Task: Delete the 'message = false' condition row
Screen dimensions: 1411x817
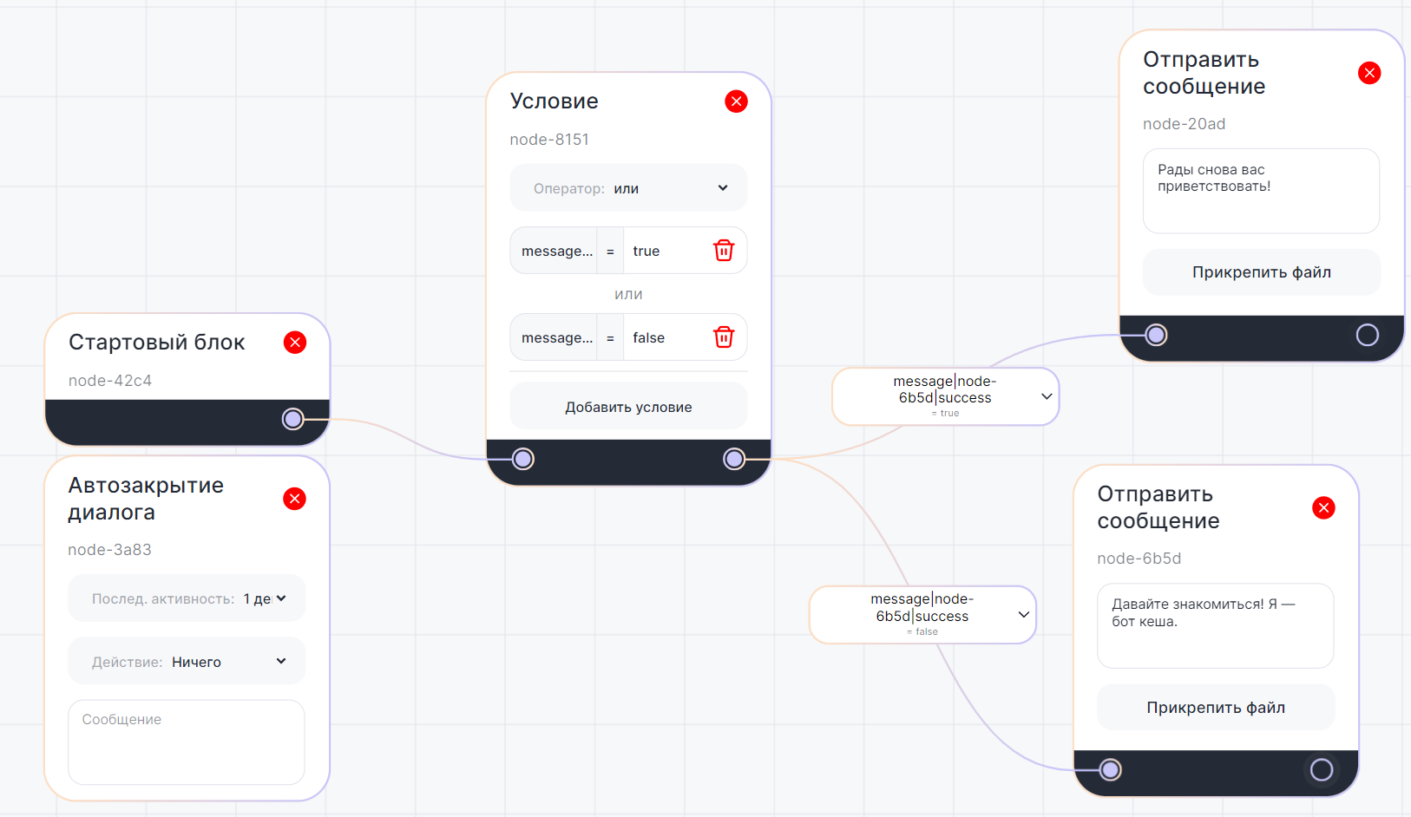Action: point(723,337)
